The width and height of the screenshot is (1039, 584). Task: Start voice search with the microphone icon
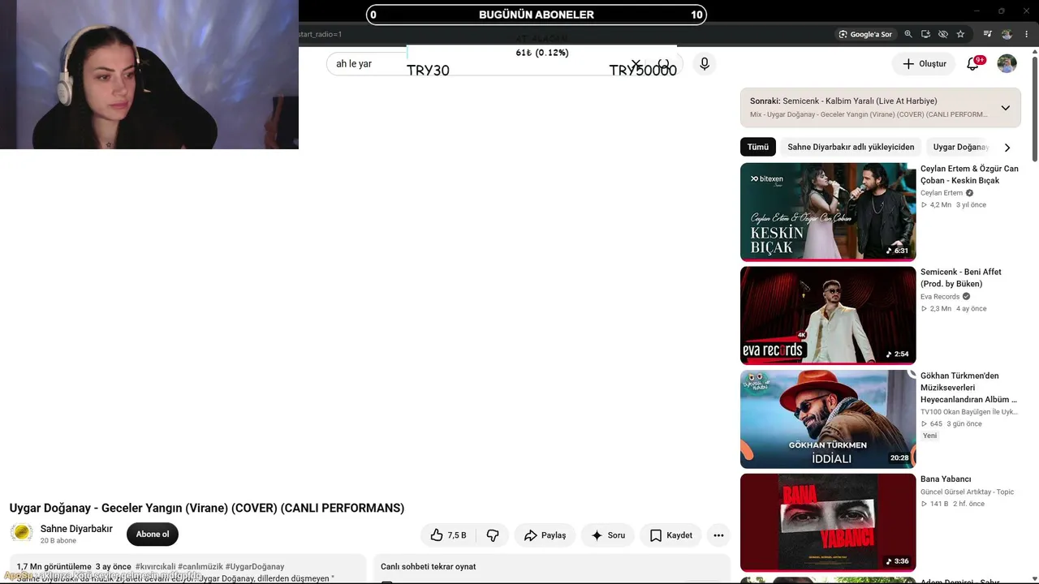click(705, 63)
